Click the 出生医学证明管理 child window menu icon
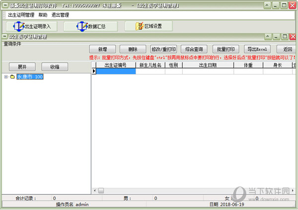 [x=4, y=36]
